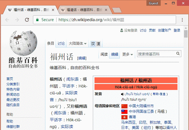
Task: Reload the current page
Action: [27, 20]
